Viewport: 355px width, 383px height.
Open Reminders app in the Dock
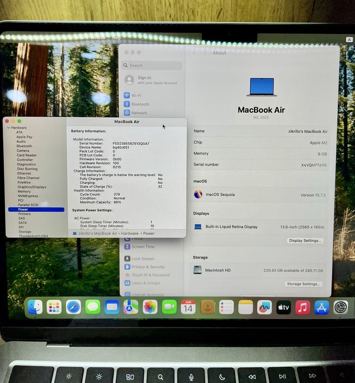pos(227,307)
